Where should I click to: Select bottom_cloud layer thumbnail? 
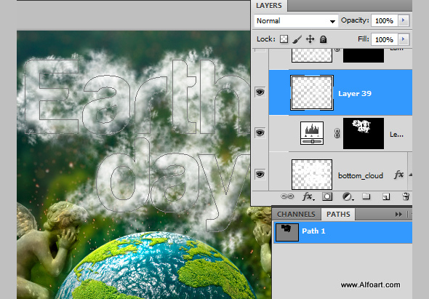click(312, 175)
